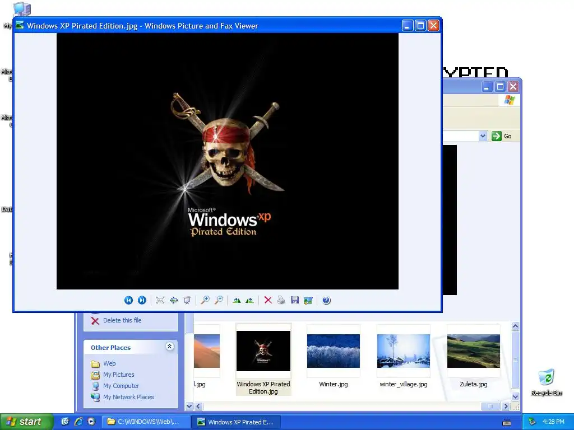Click the Winter.jpg file name label
Image resolution: width=574 pixels, height=430 pixels.
[333, 384]
